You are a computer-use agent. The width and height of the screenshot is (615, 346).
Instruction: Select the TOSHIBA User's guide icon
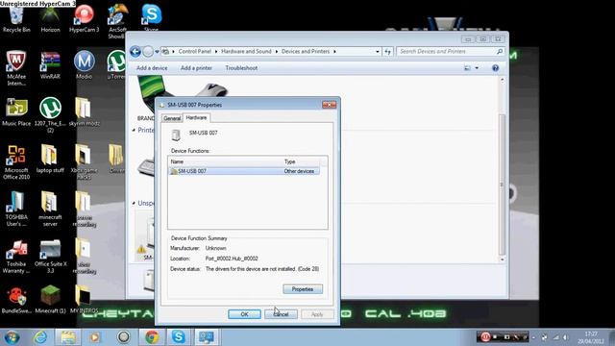pos(16,210)
